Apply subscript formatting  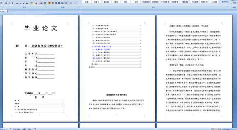point(21,3)
